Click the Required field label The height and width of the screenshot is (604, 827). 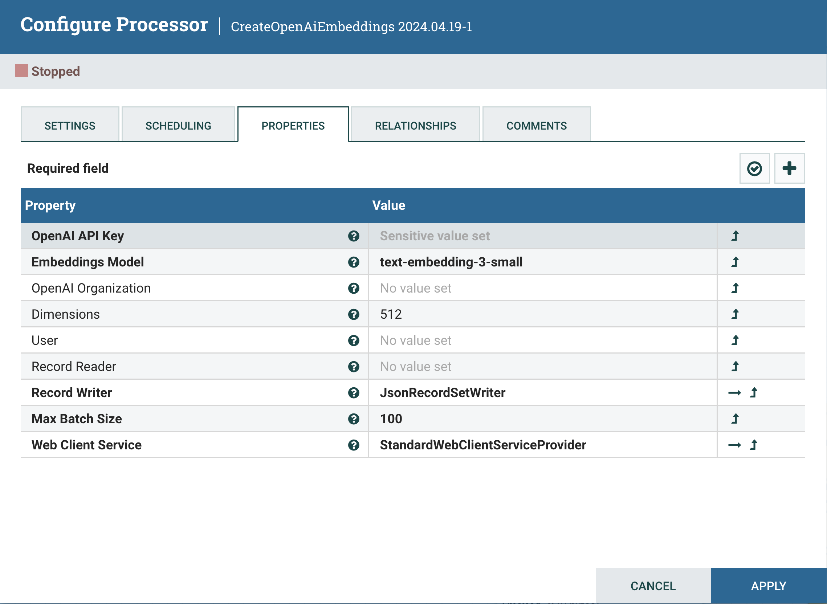68,168
